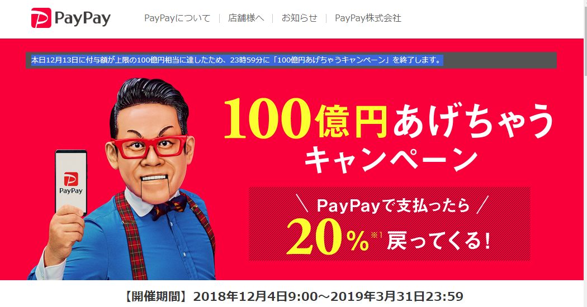Open the お知らせ menu item
This screenshot has width=587, height=307.
pos(300,18)
